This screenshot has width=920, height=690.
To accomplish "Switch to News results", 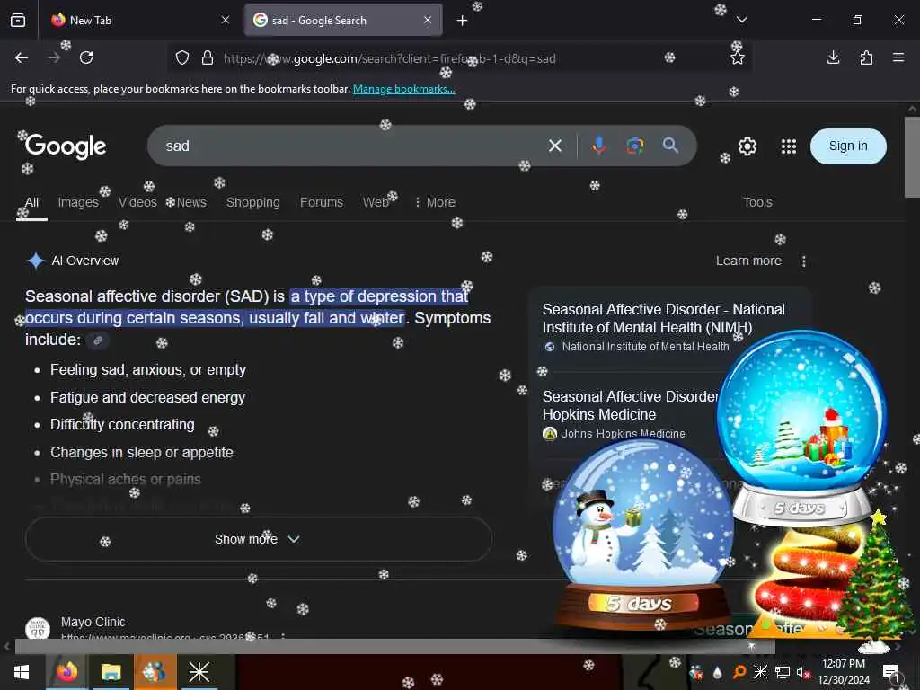I will pyautogui.click(x=191, y=202).
